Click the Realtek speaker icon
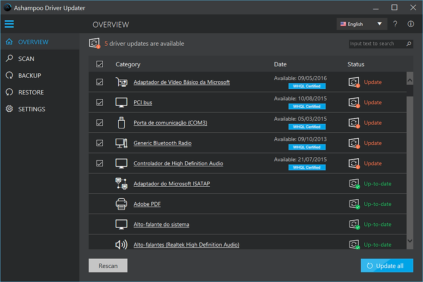 pyautogui.click(x=121, y=244)
